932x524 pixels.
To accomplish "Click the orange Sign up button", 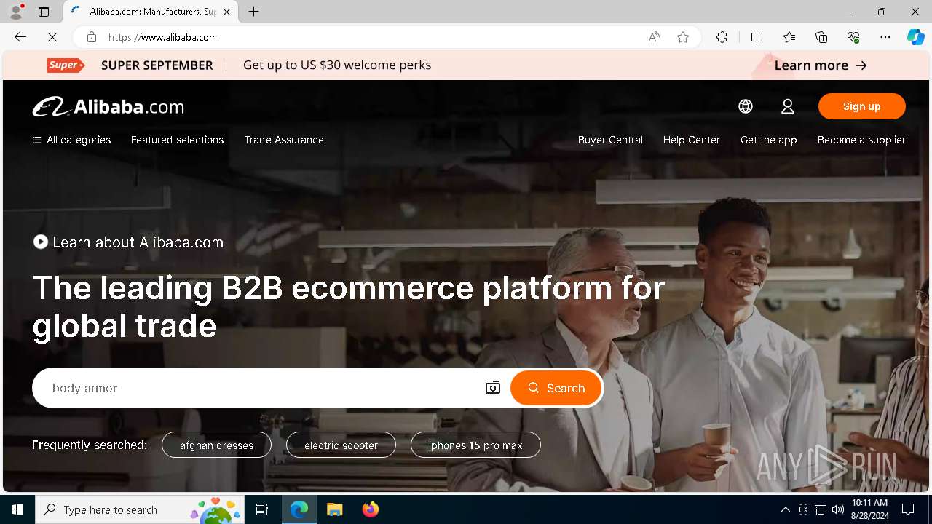I will [x=861, y=106].
